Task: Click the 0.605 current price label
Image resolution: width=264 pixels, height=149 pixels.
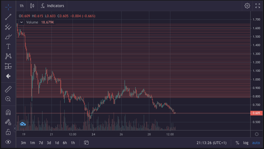Action: (x=256, y=113)
